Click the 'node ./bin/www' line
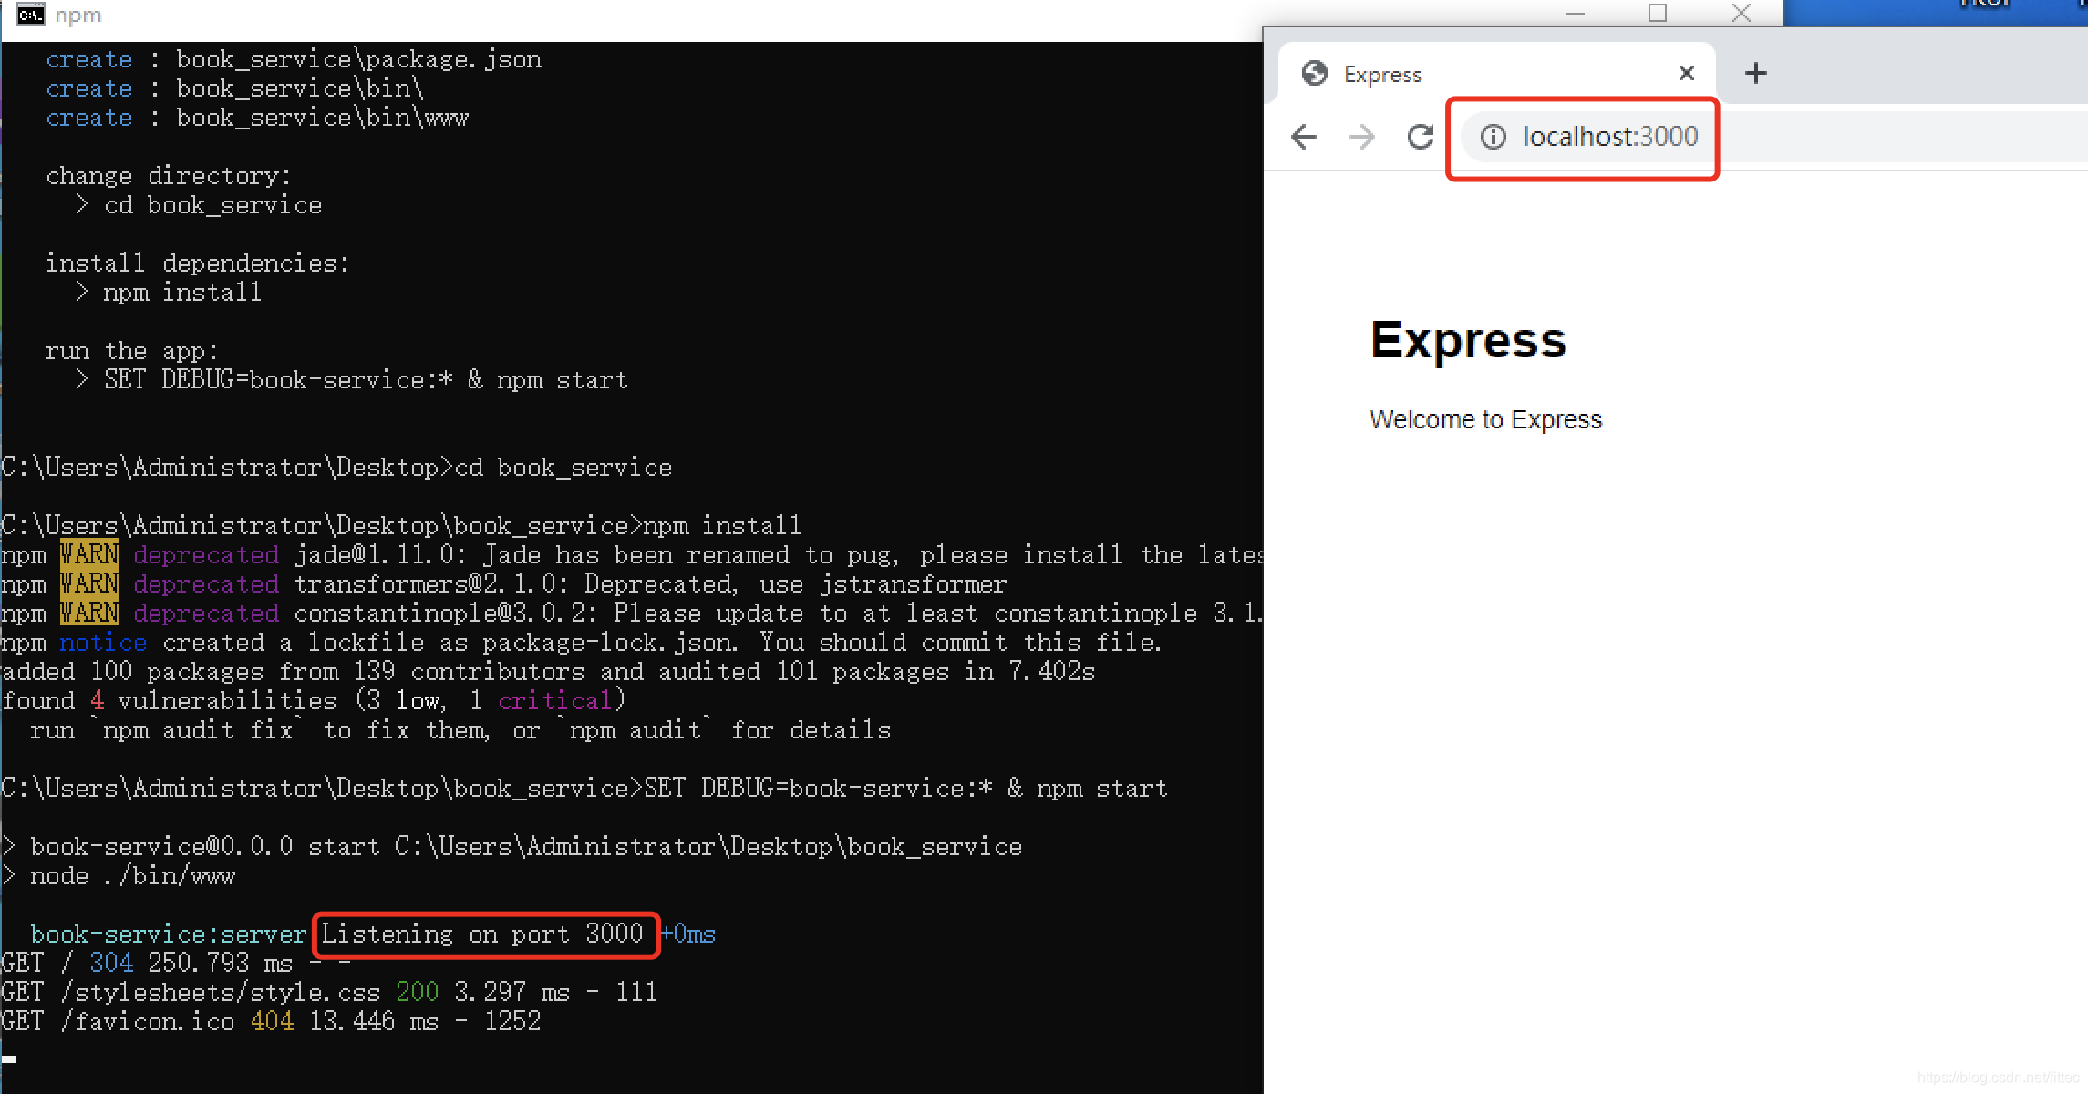Viewport: 2088px width, 1094px height. coord(119,876)
